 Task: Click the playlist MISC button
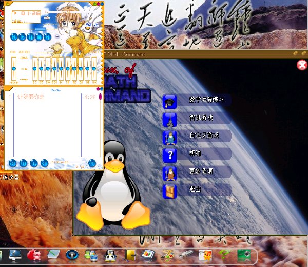(44, 163)
